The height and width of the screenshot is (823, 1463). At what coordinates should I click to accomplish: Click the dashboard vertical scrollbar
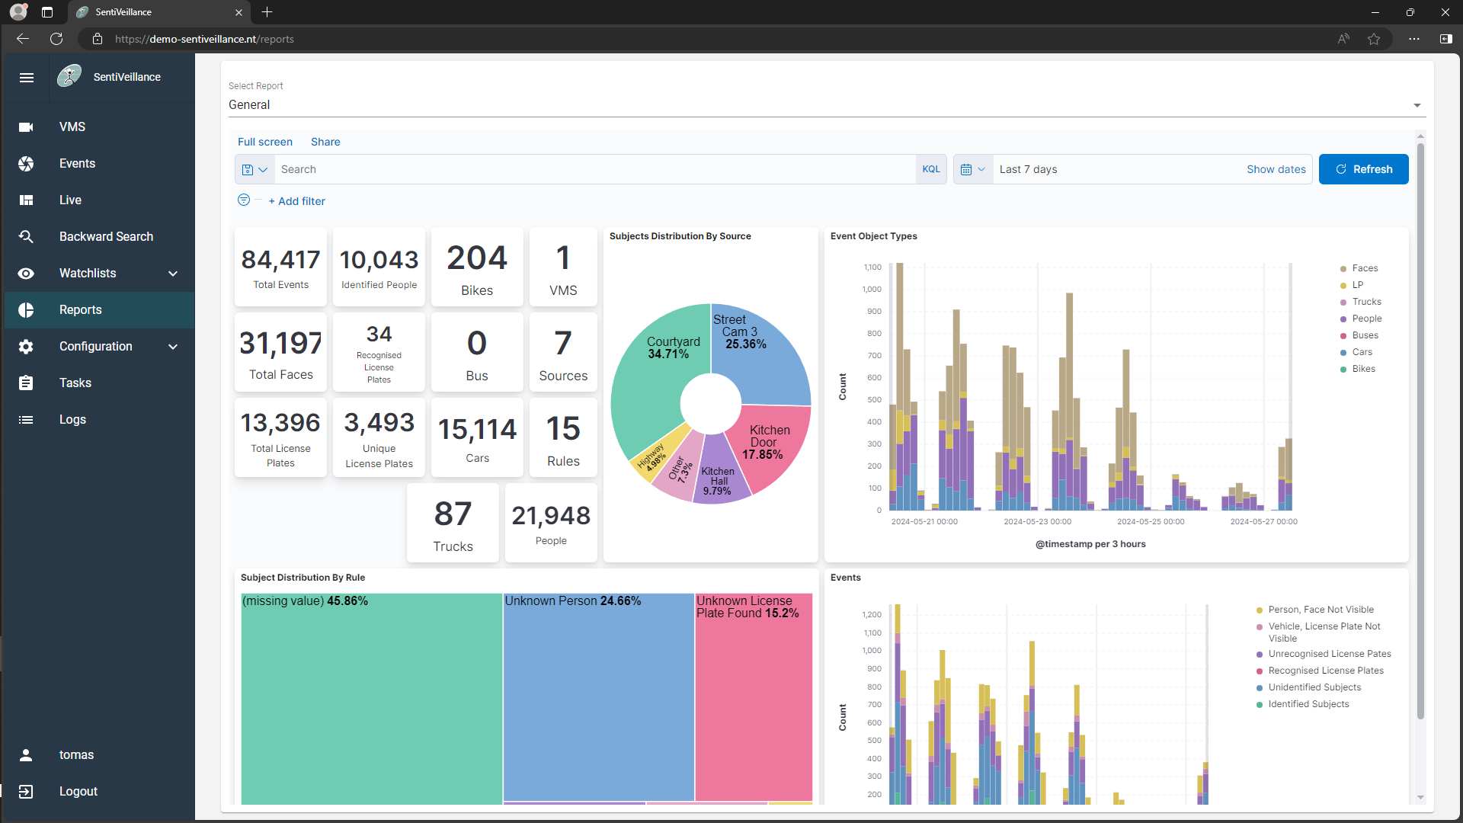tap(1420, 431)
